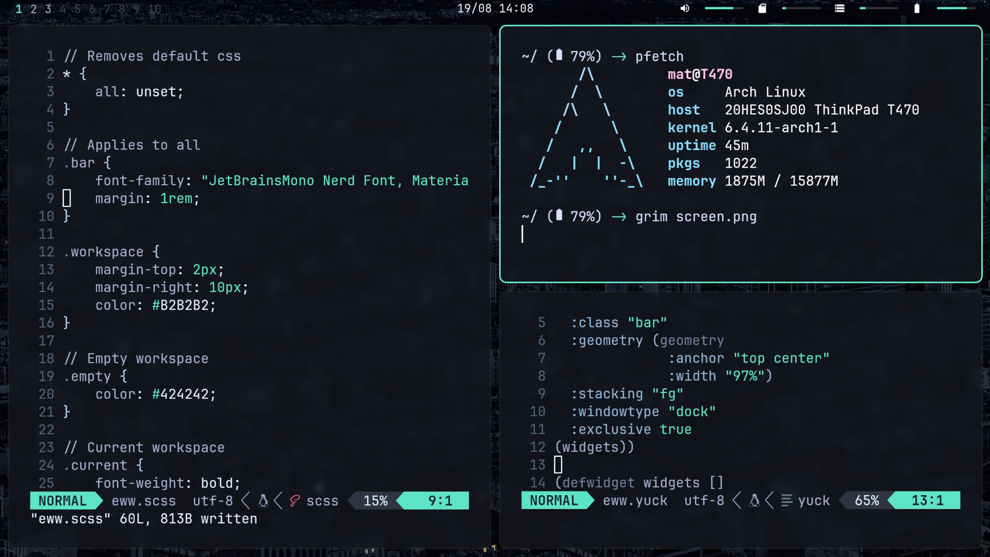Select empty workspace 10
The width and height of the screenshot is (990, 557).
(154, 9)
